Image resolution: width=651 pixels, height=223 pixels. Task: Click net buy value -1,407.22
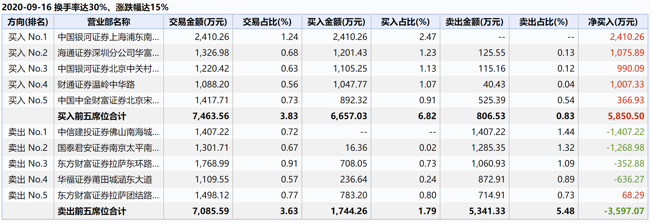[626, 132]
